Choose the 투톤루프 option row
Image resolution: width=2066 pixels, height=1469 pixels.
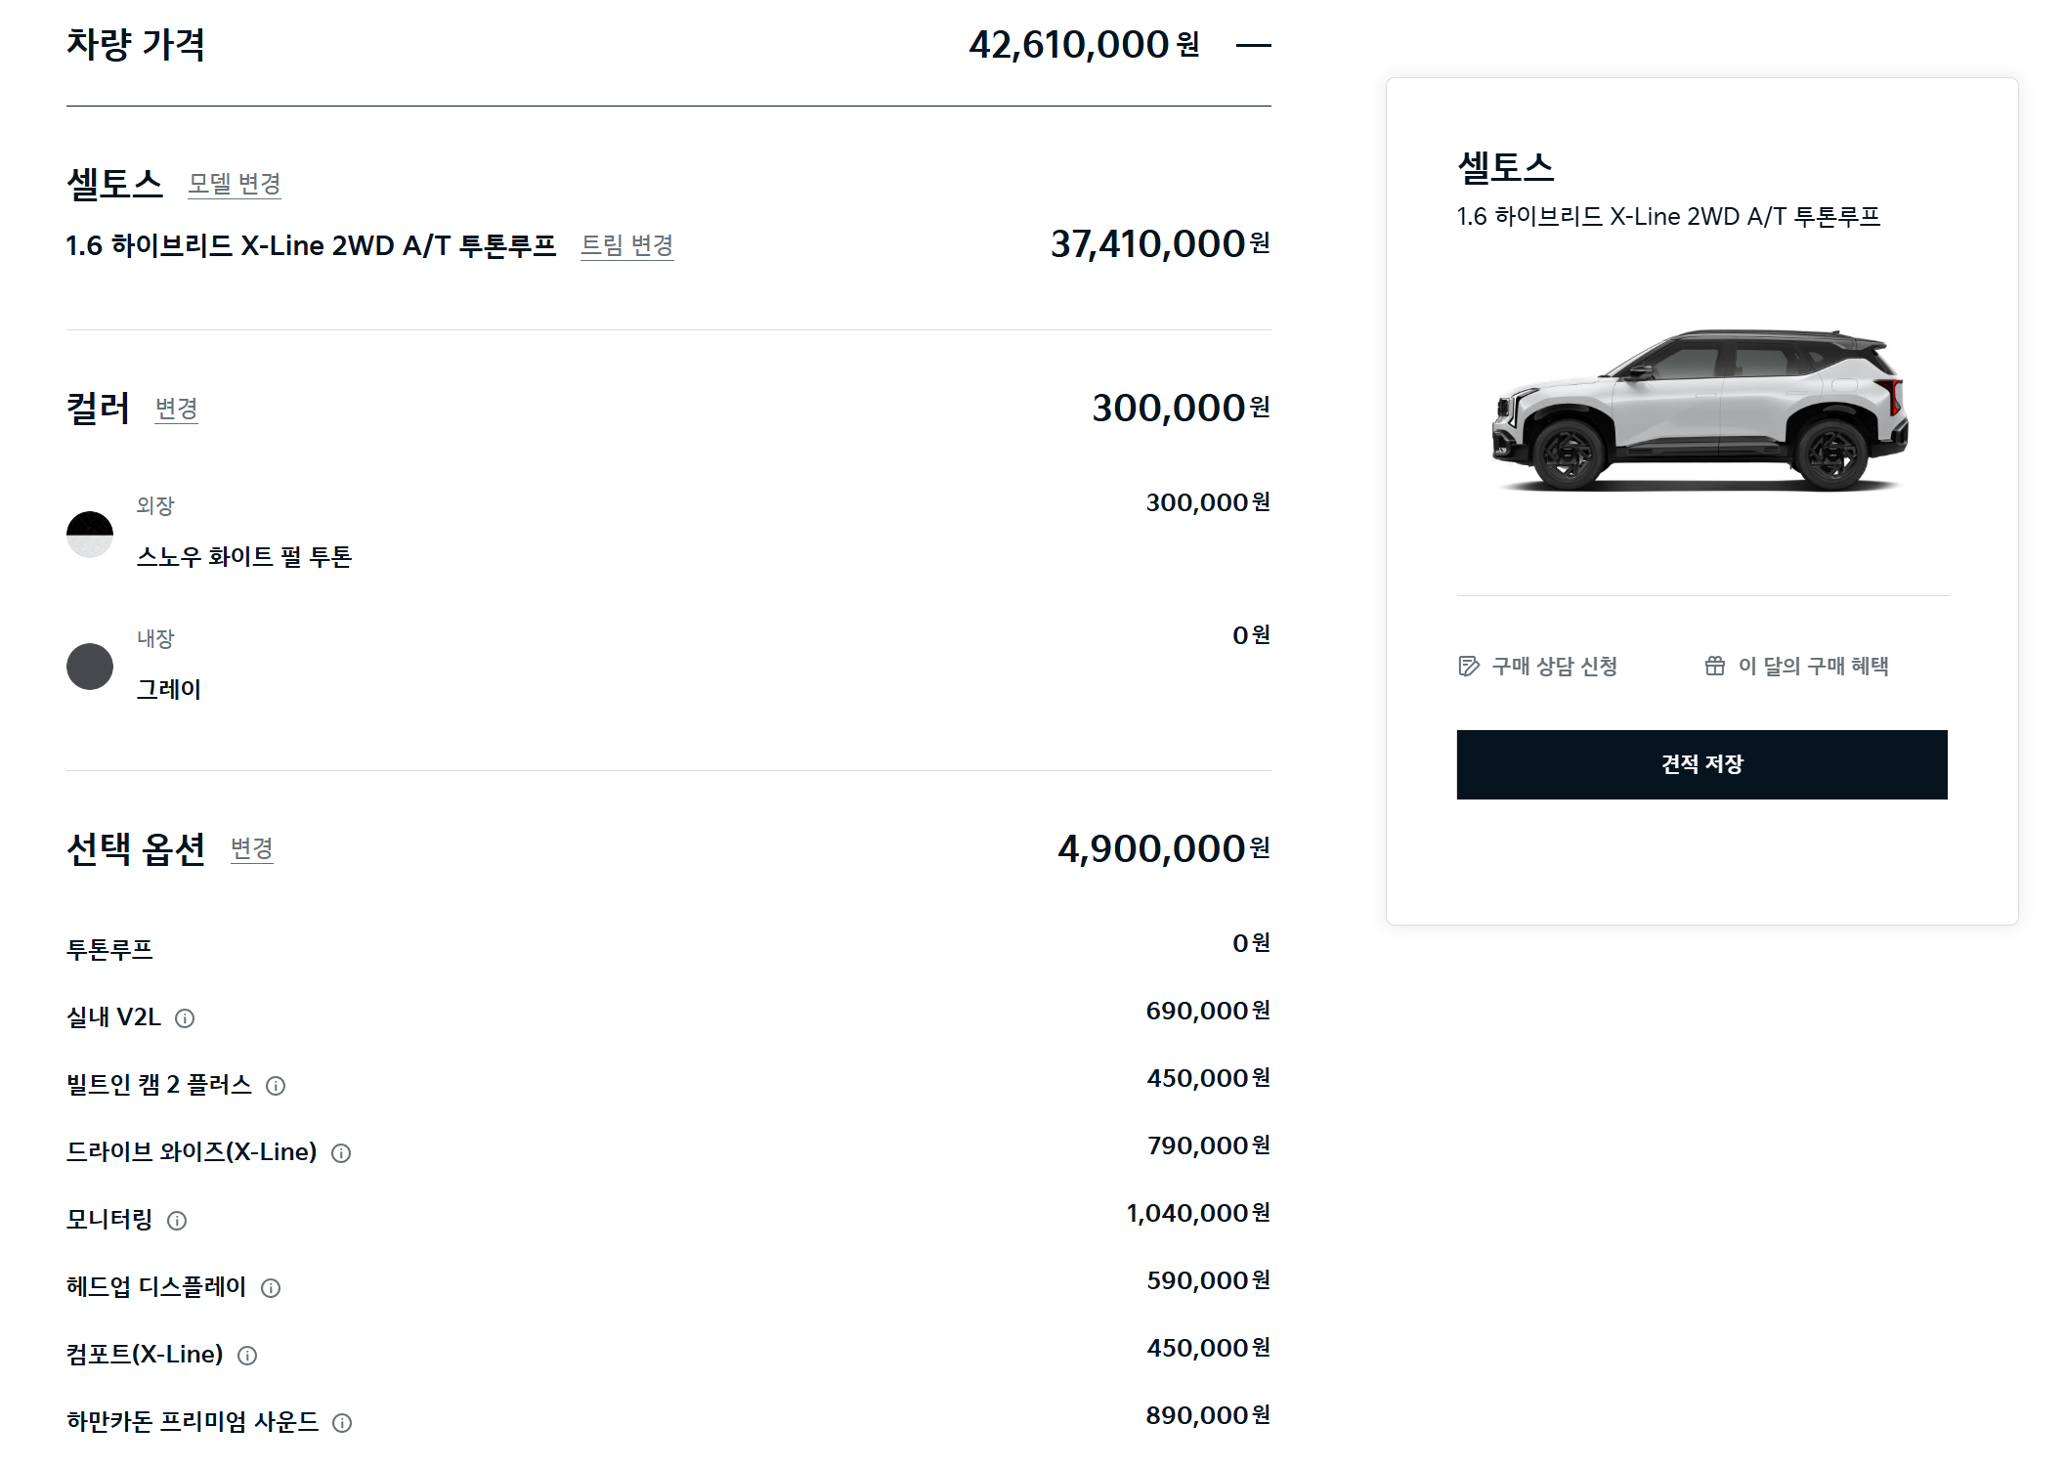click(110, 944)
